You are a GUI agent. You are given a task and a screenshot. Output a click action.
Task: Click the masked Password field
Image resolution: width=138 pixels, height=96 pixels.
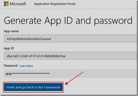point(70,74)
